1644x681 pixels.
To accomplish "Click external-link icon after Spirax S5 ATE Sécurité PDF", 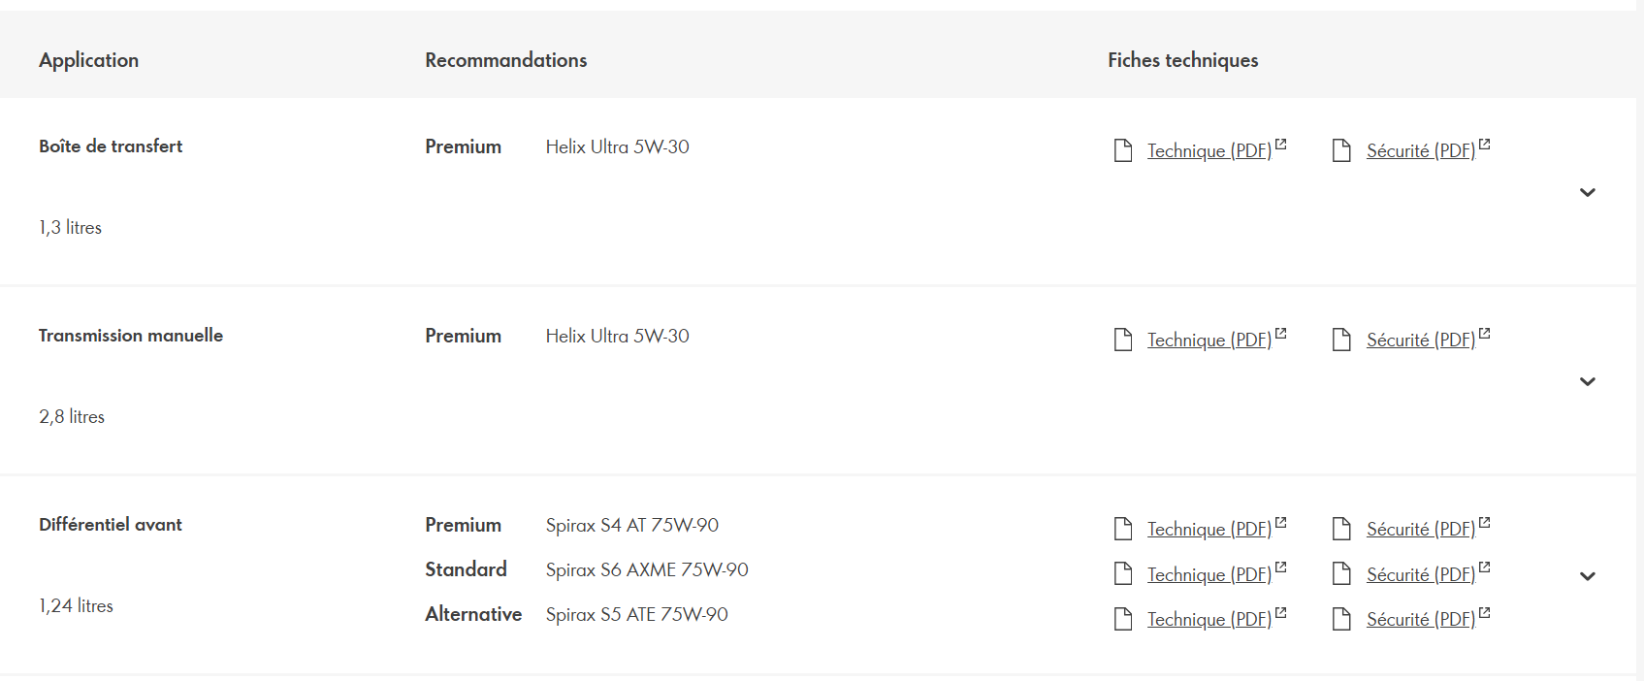I will click(x=1484, y=613).
